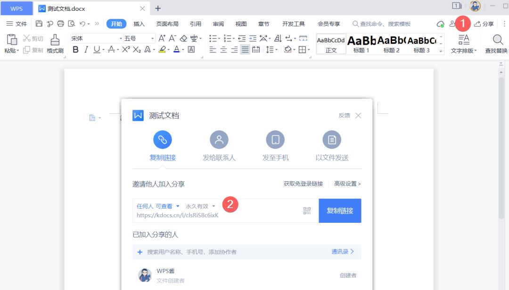Click the 复制链接 blue button
The height and width of the screenshot is (290, 509).
340,211
